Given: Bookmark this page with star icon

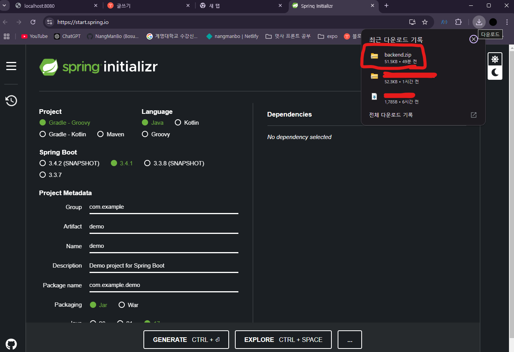Looking at the screenshot, I should [425, 22].
